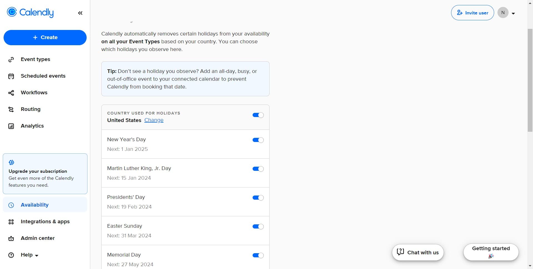Open the Availability menu item

pos(34,205)
